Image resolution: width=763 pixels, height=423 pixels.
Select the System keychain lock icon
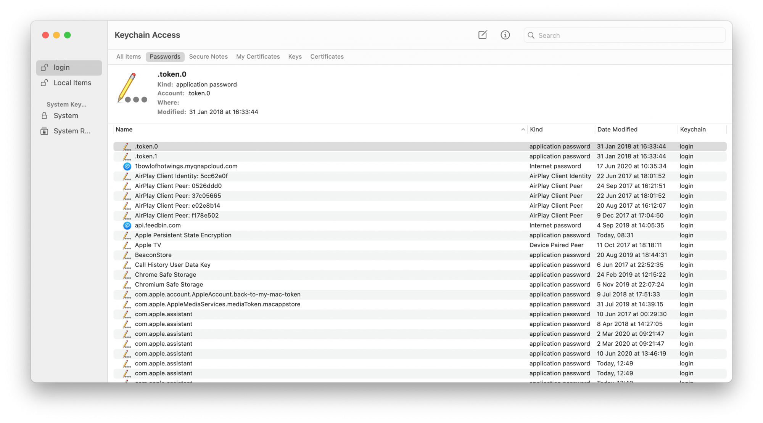45,116
